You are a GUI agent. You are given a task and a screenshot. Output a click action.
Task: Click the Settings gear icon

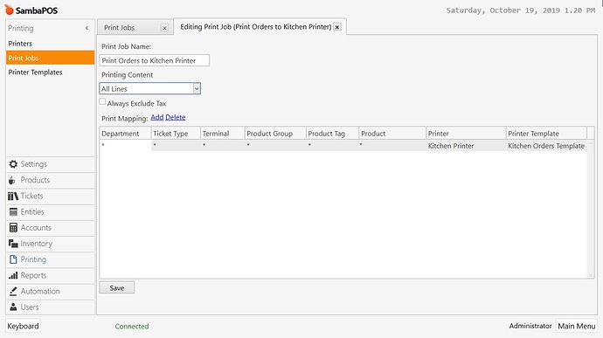(x=13, y=164)
